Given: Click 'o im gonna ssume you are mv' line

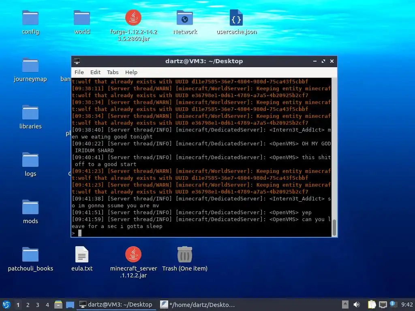Looking at the screenshot, I should point(116,205).
